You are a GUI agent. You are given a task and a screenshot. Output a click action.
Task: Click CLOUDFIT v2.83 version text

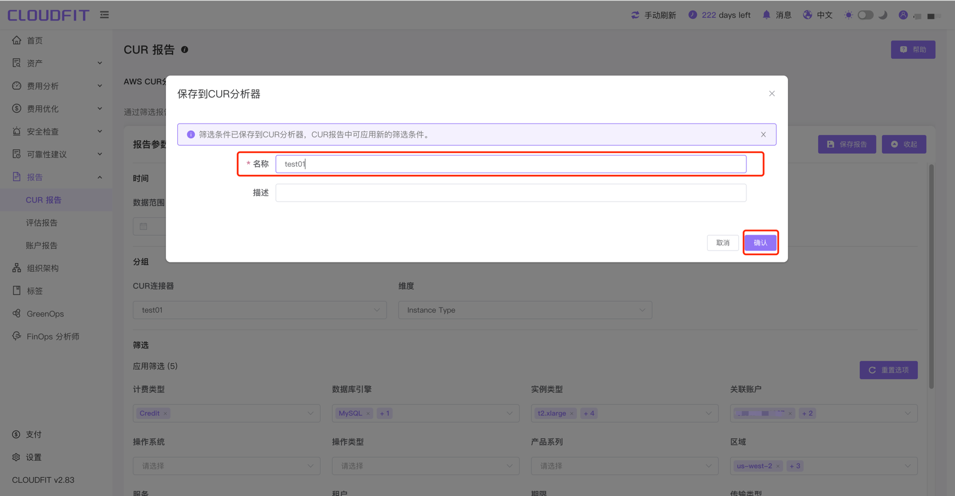[43, 480]
